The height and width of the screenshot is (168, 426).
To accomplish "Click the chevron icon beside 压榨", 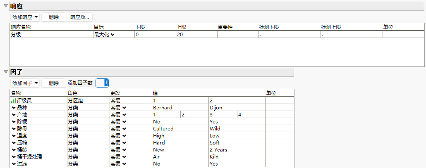I will [x=14, y=143].
